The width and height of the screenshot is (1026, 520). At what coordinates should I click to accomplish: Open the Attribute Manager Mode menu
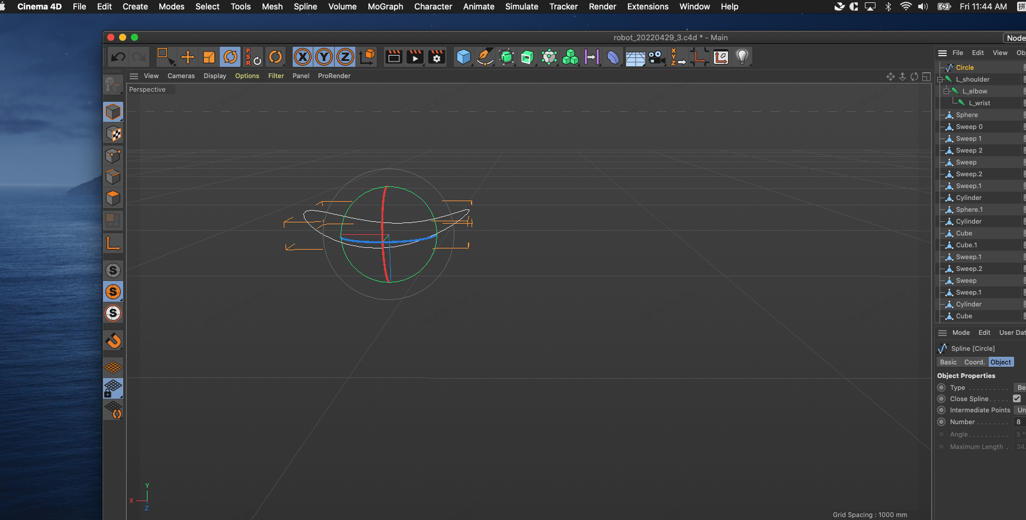coord(961,332)
